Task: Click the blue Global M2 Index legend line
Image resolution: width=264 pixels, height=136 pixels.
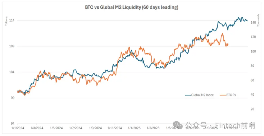Action: (188, 95)
